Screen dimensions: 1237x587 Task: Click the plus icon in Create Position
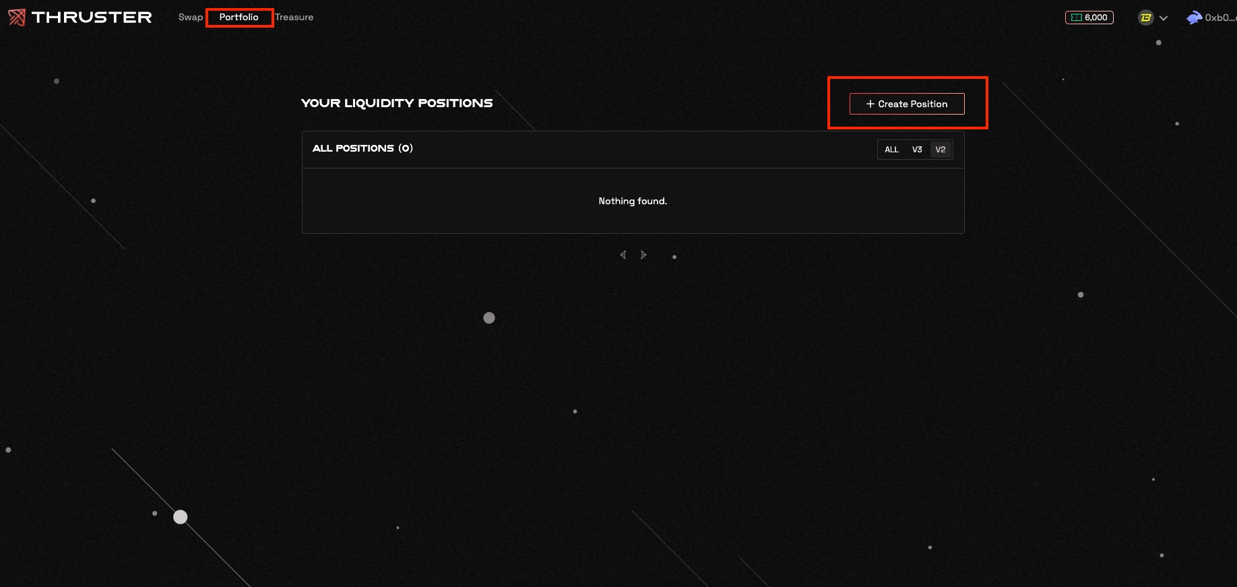870,104
